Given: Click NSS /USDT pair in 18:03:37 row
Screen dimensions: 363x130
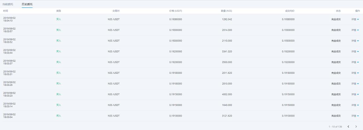Looking at the screenshot, I should (114, 62).
